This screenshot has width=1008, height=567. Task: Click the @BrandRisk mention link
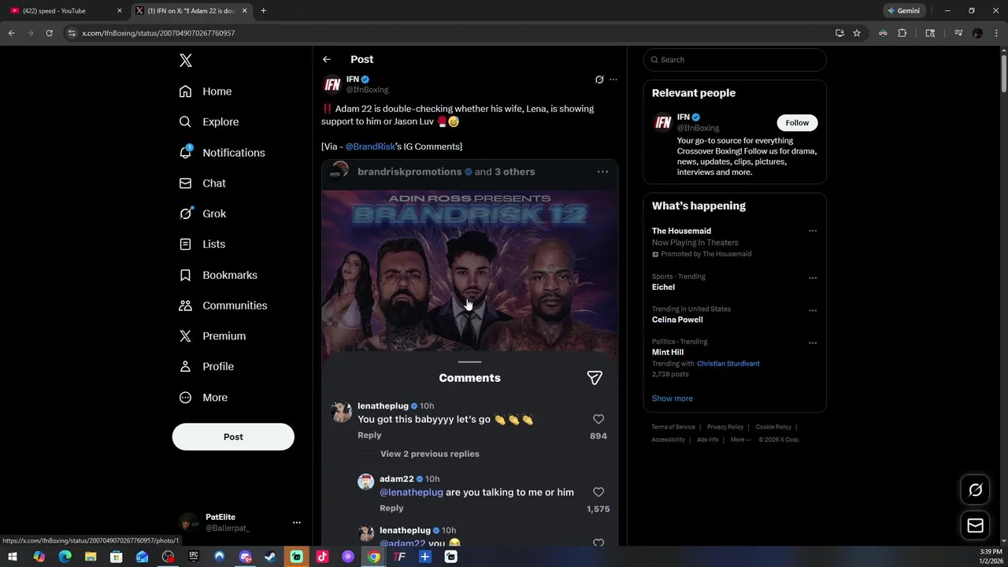(x=370, y=146)
